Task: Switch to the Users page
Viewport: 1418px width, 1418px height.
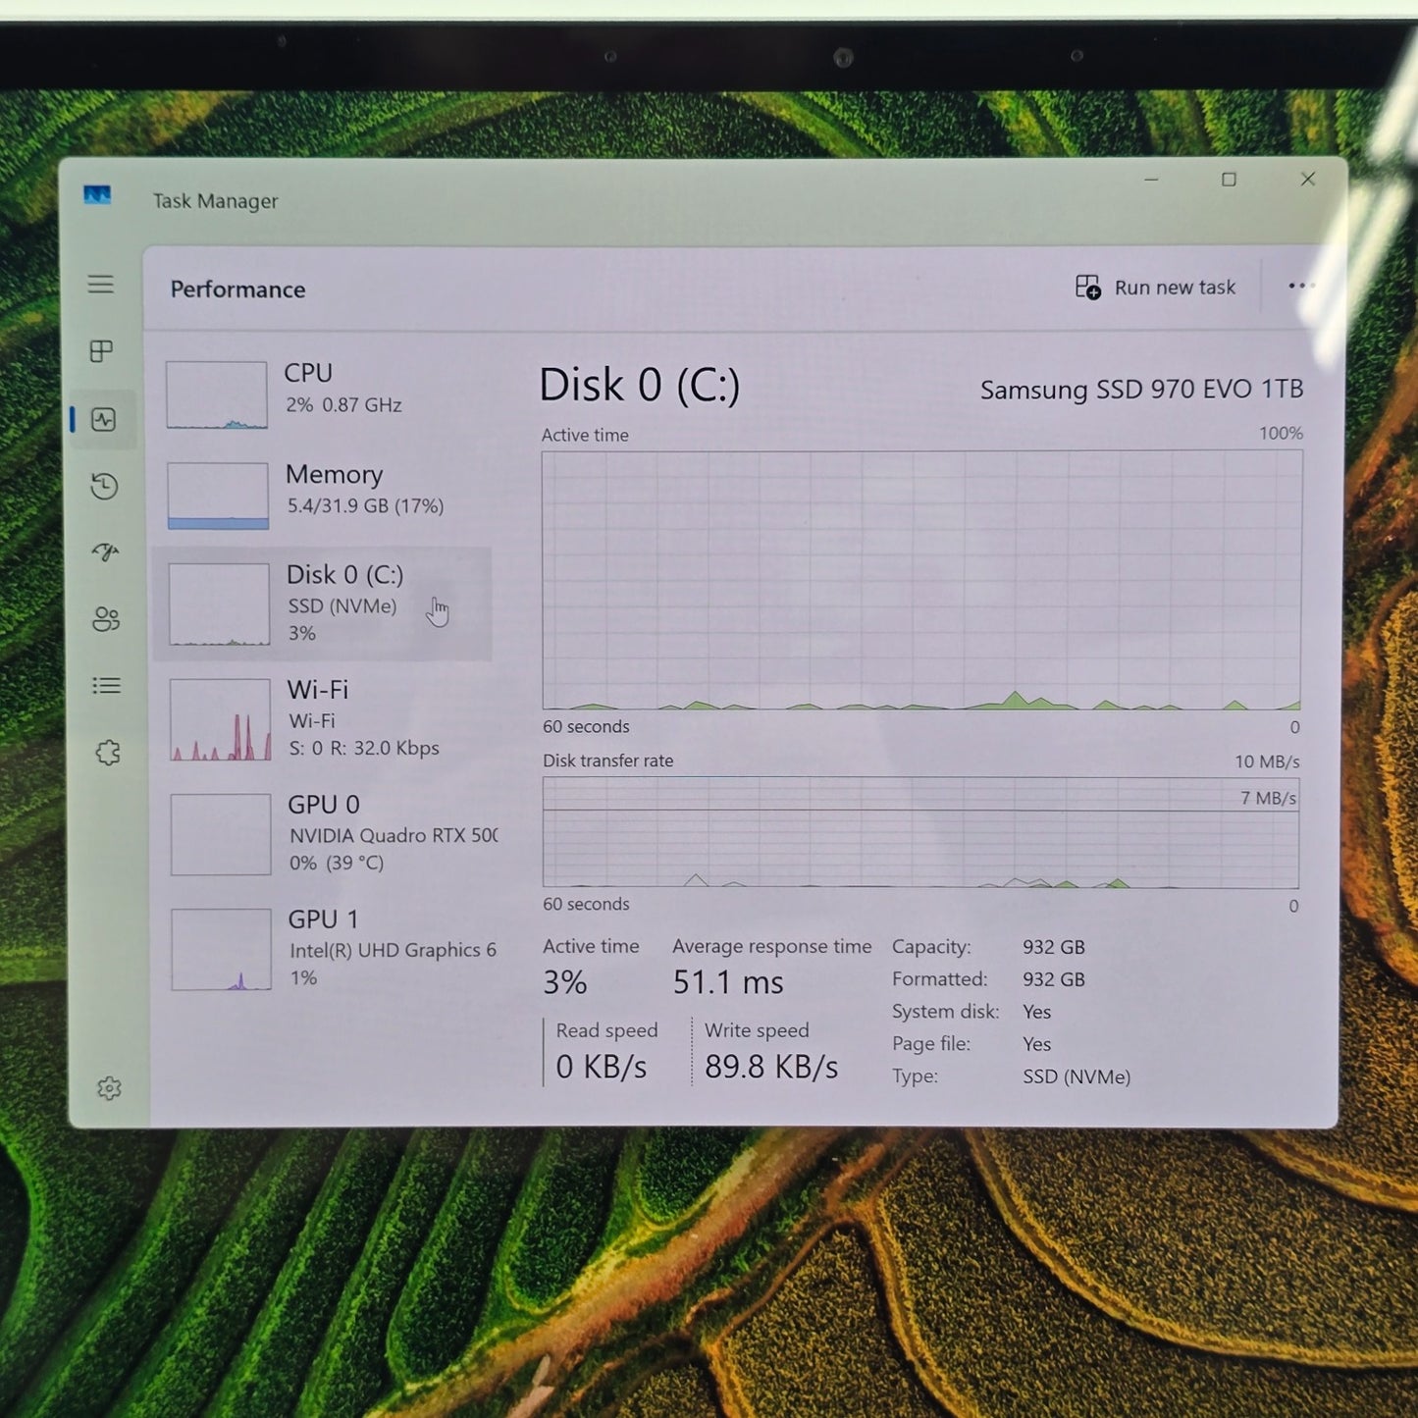Action: point(106,619)
